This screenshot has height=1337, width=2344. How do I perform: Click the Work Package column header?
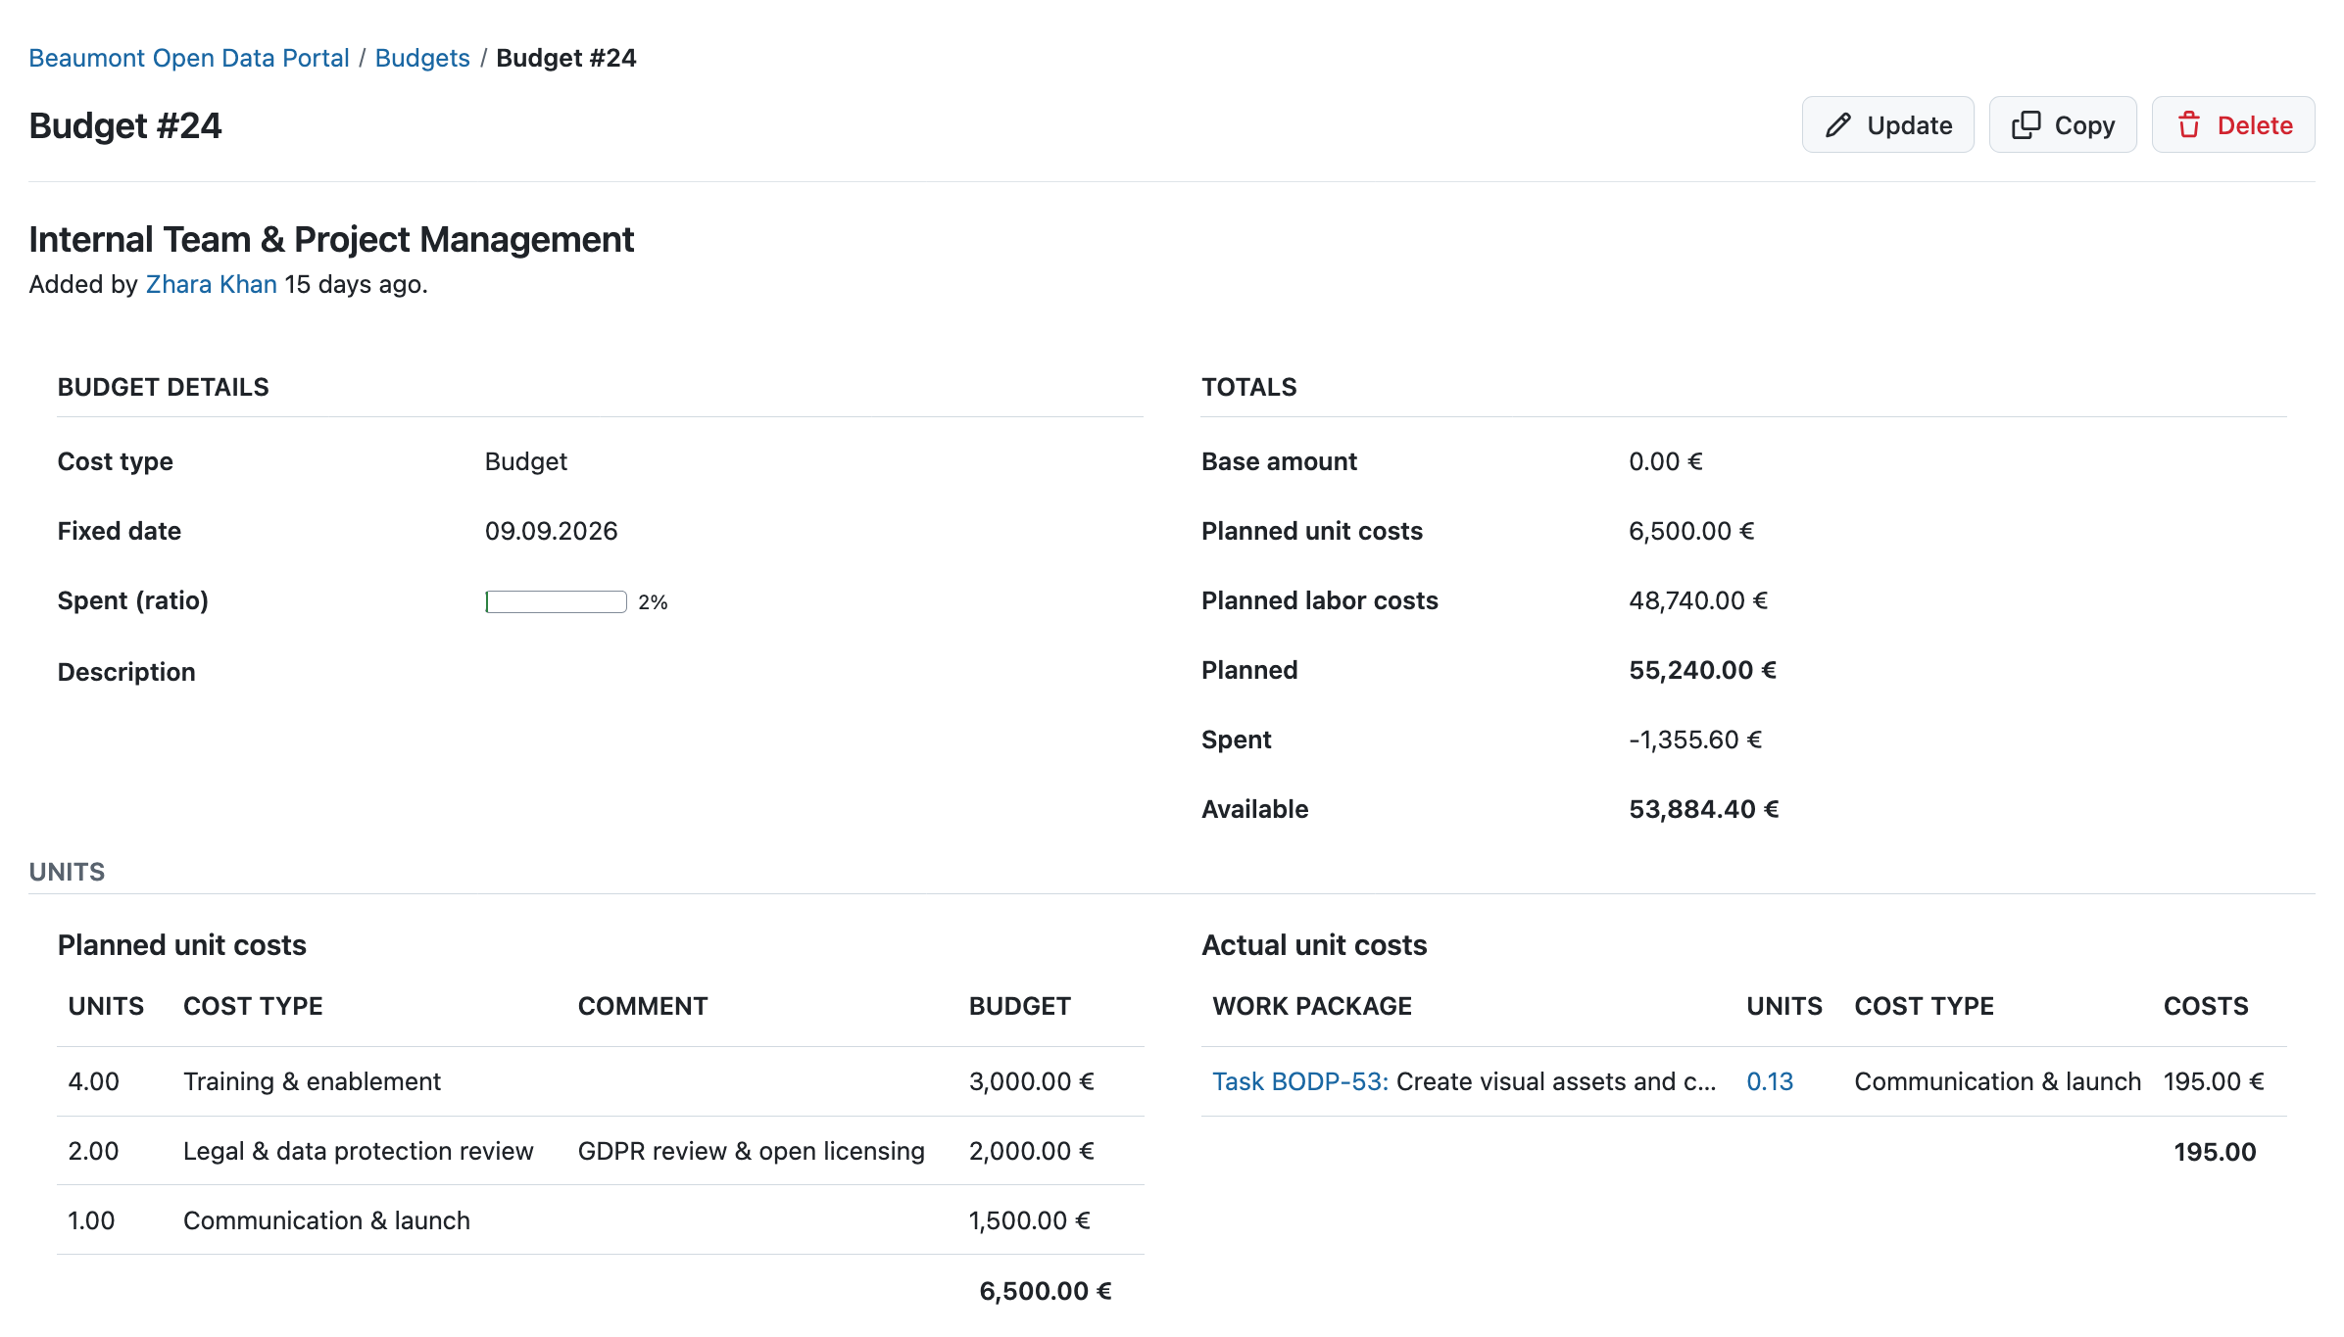(1312, 1006)
